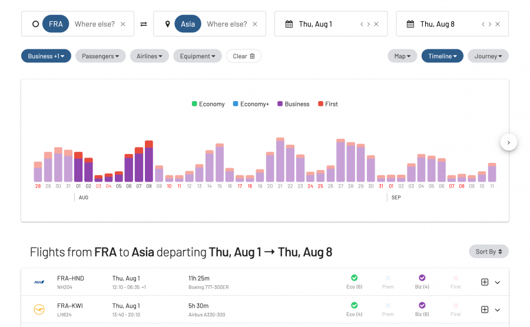
Task: Click the swap origin and destination arrows
Action: tap(144, 24)
